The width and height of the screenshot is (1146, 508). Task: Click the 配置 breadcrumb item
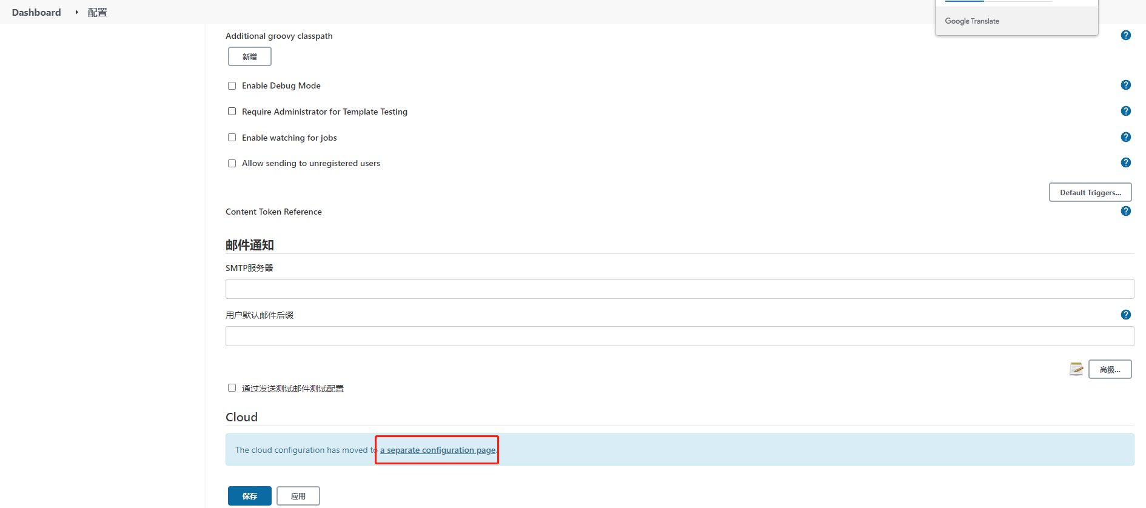[x=97, y=12]
